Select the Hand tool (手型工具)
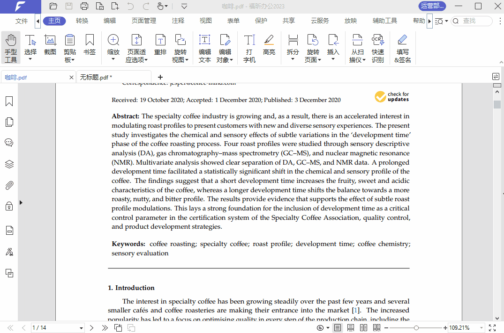Screen dimensions: 504x333 click(x=11, y=48)
